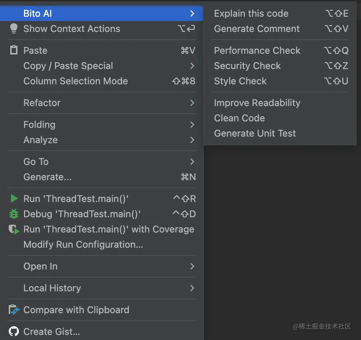Click the lightbulb Show Context Actions icon
The width and height of the screenshot is (361, 340).
click(x=13, y=29)
